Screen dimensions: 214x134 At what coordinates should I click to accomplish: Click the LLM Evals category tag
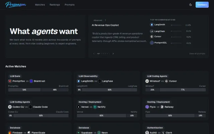point(15,76)
